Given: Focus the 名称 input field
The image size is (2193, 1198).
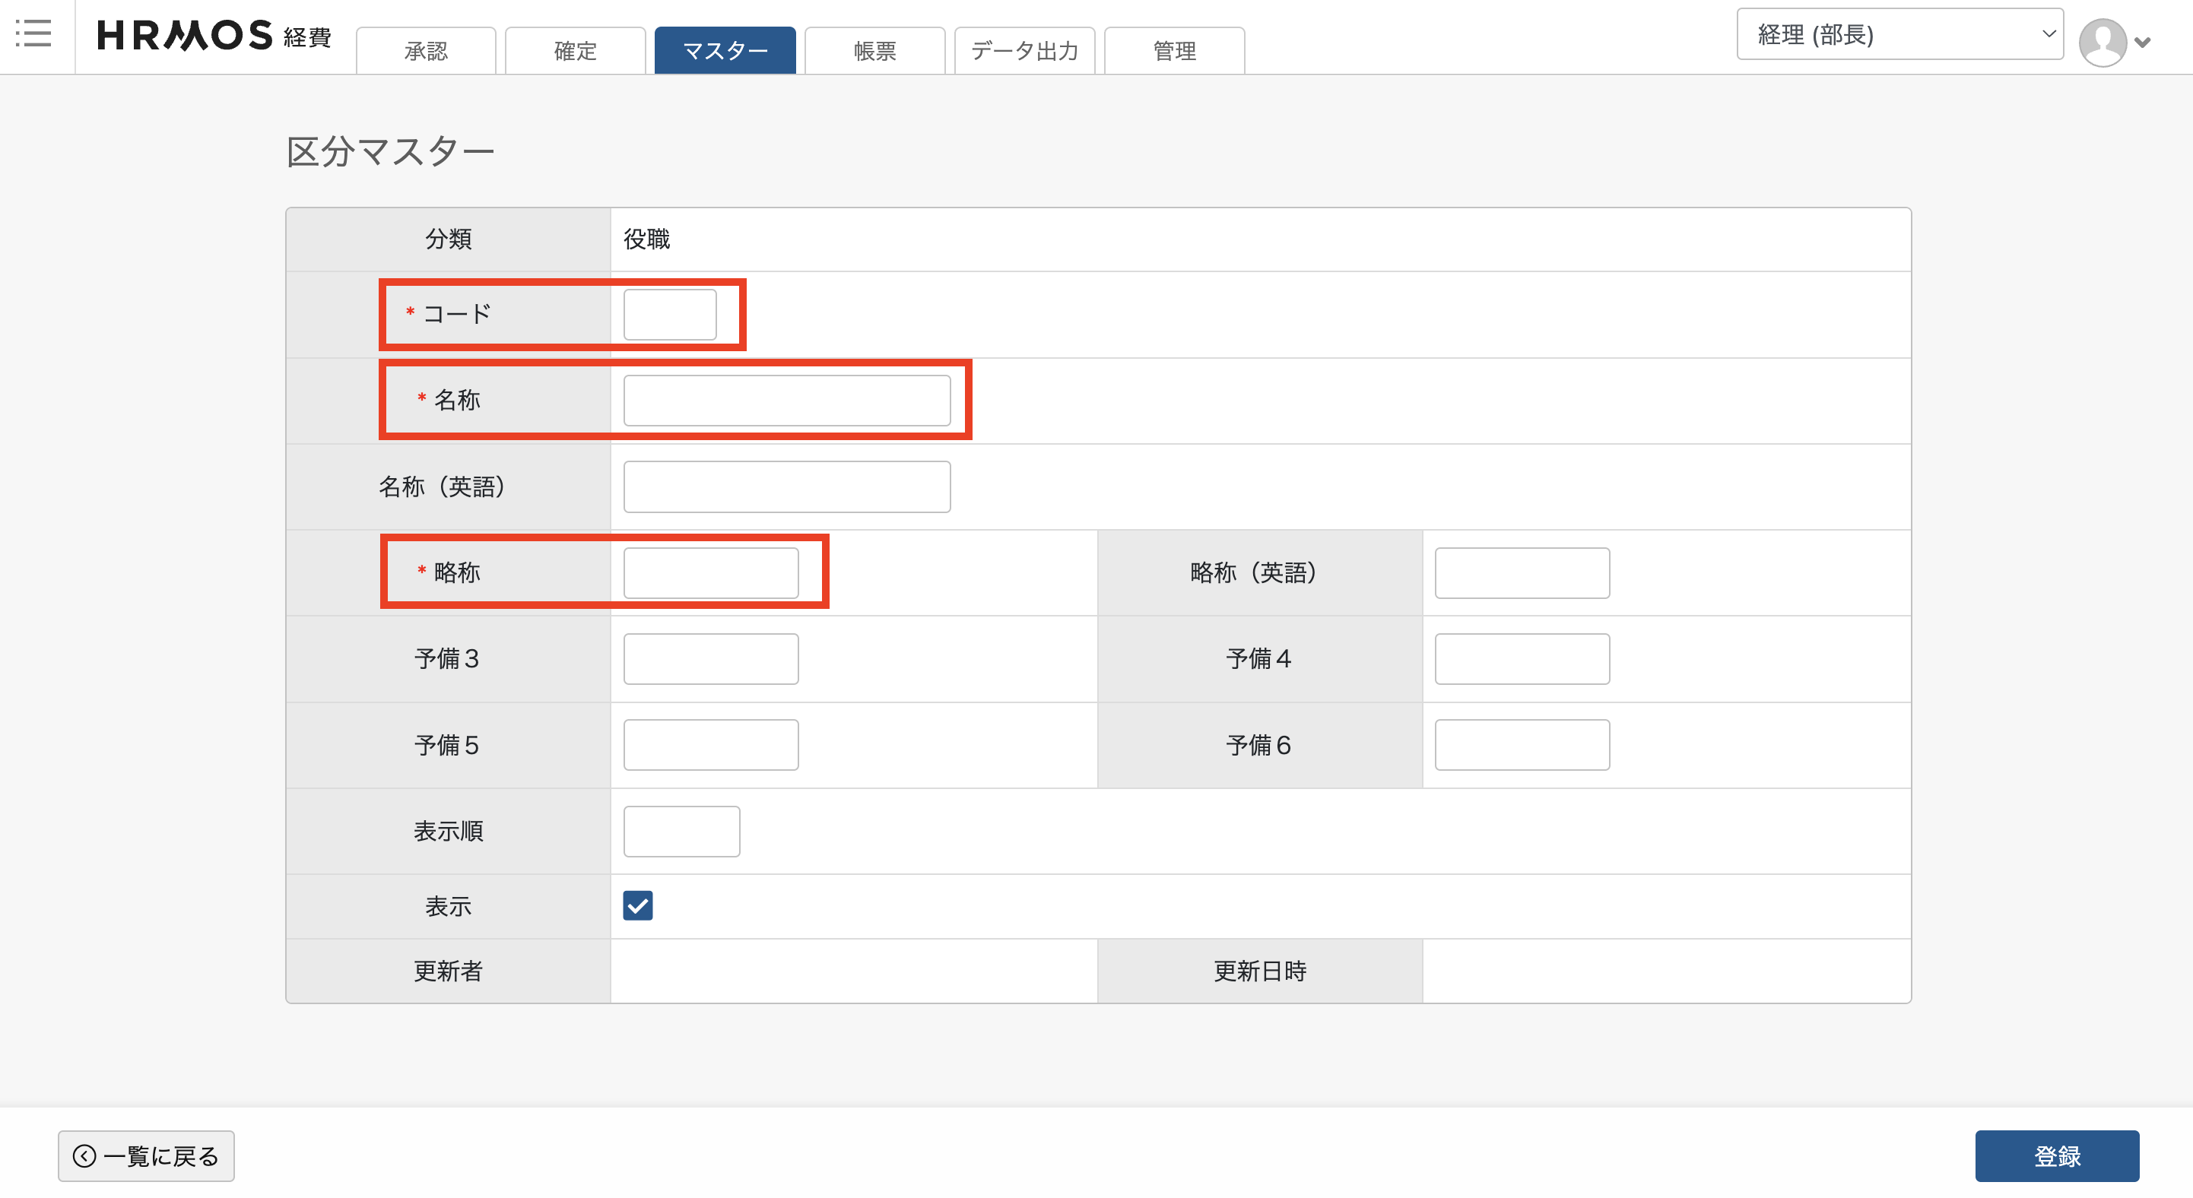Looking at the screenshot, I should tap(786, 400).
